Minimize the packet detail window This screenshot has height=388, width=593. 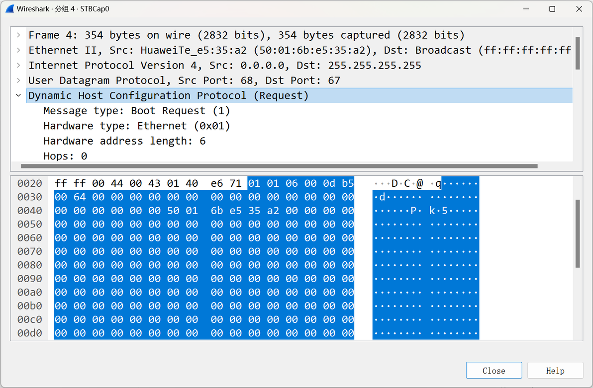point(526,8)
